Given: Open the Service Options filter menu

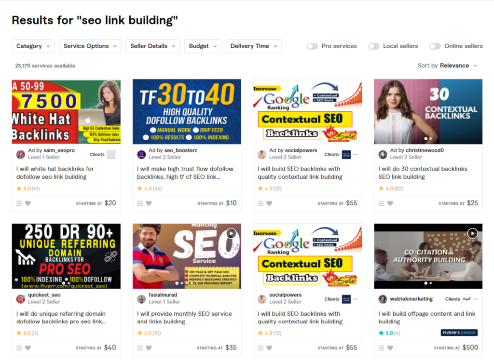Looking at the screenshot, I should (x=90, y=46).
